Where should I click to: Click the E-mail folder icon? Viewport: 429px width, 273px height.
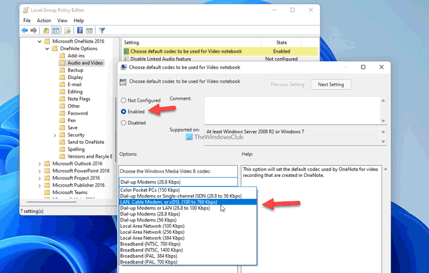click(63, 84)
